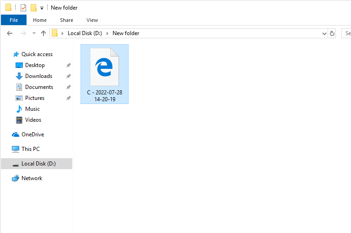Screen dimensions: 351x233
Task: Open the Share ribbon tab
Action: [66, 20]
